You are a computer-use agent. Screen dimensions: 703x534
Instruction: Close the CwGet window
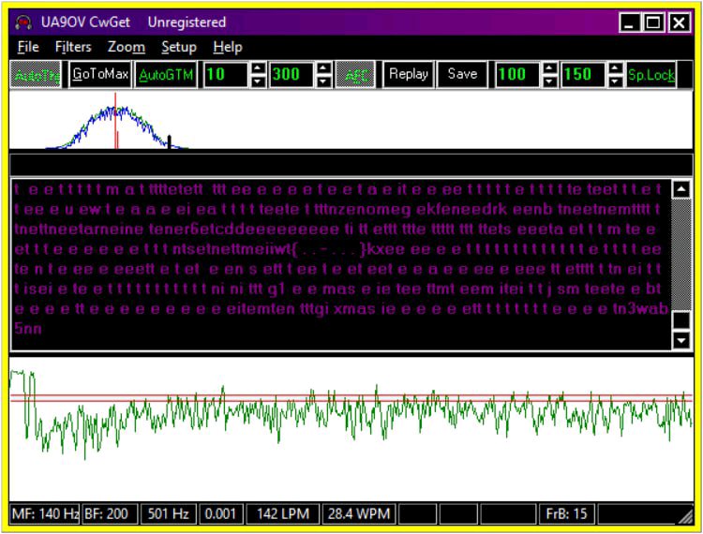coord(679,22)
